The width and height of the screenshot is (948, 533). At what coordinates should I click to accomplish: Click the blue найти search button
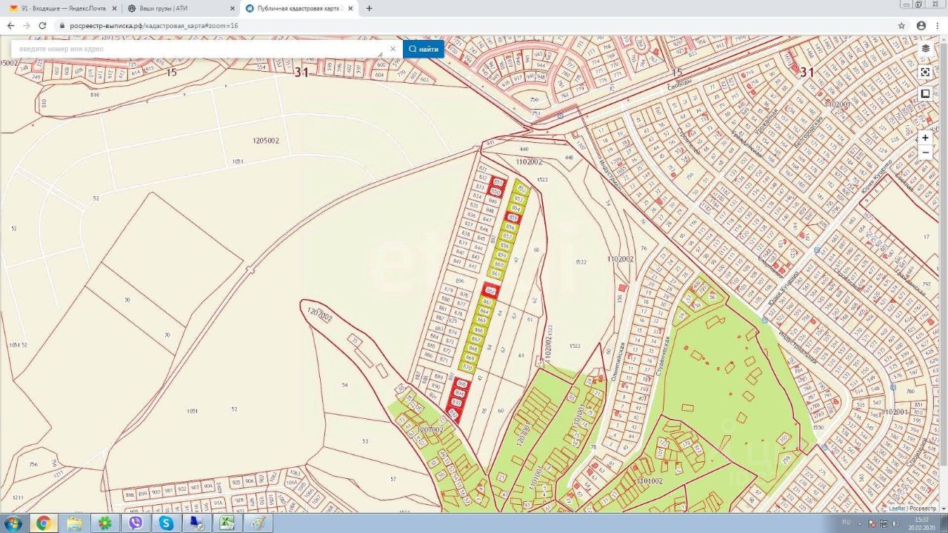coord(424,49)
